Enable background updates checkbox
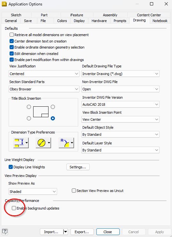 click(x=14, y=208)
